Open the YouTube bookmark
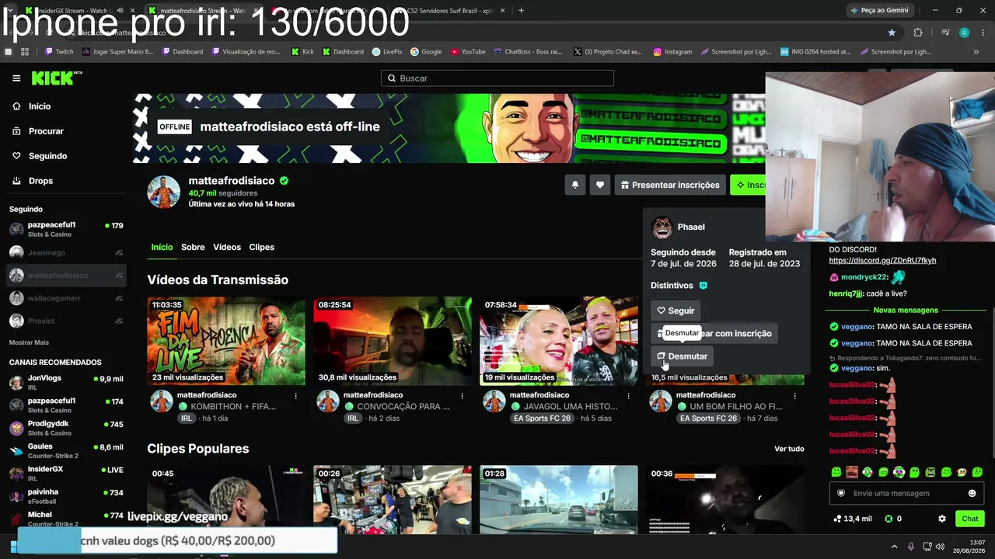This screenshot has height=559, width=995. coord(466,52)
